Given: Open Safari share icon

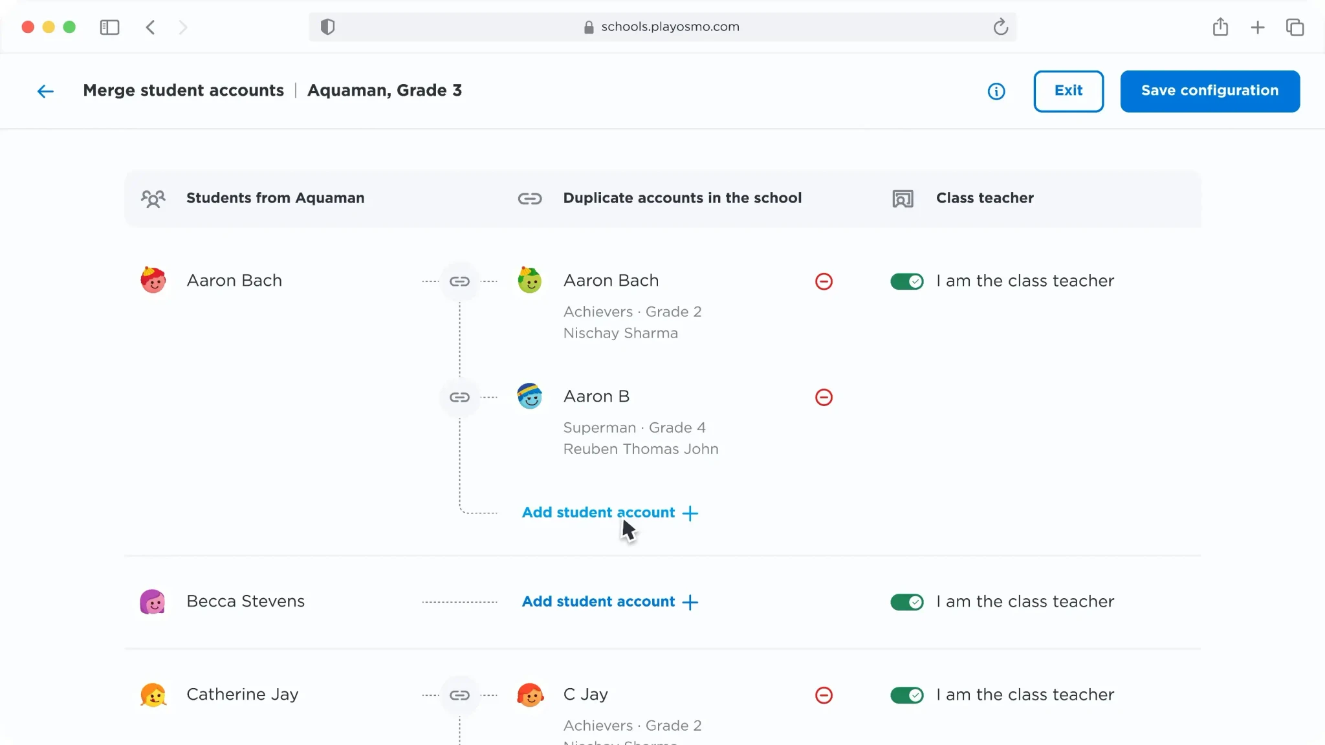Looking at the screenshot, I should [1220, 27].
